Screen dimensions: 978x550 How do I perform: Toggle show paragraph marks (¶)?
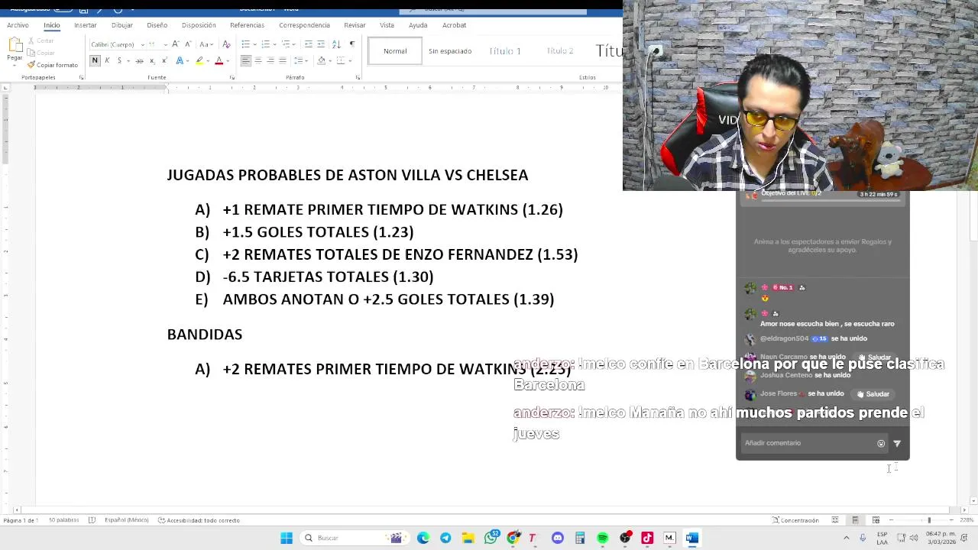pos(351,44)
